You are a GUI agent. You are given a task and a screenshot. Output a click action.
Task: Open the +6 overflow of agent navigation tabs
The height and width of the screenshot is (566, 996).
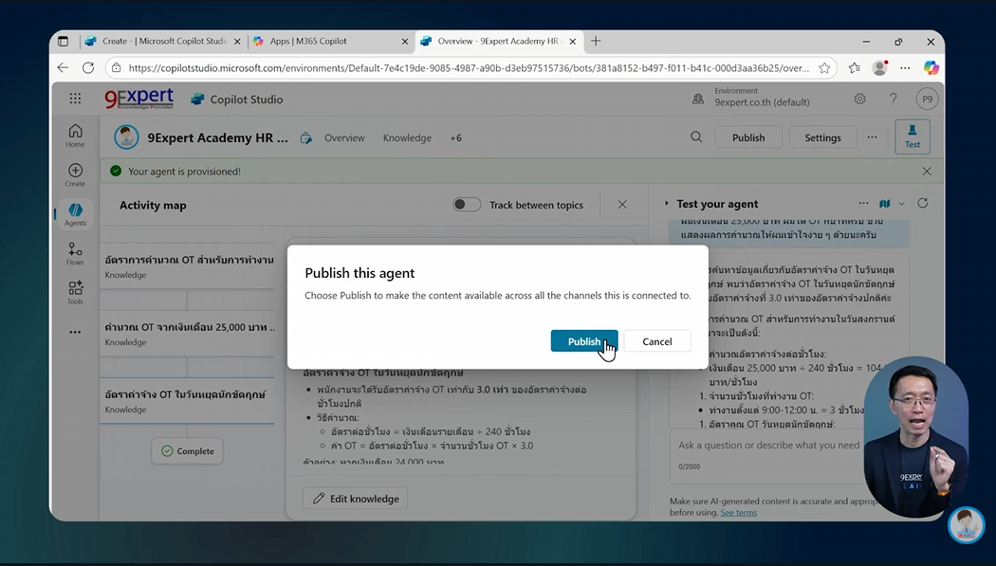coord(455,137)
